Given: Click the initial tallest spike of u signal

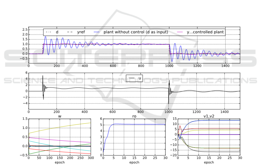Looking at the screenshot, I should (43, 76).
